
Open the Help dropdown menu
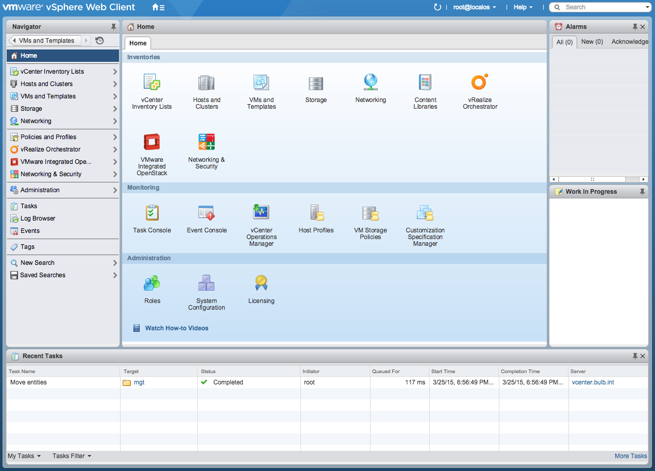pyautogui.click(x=523, y=7)
